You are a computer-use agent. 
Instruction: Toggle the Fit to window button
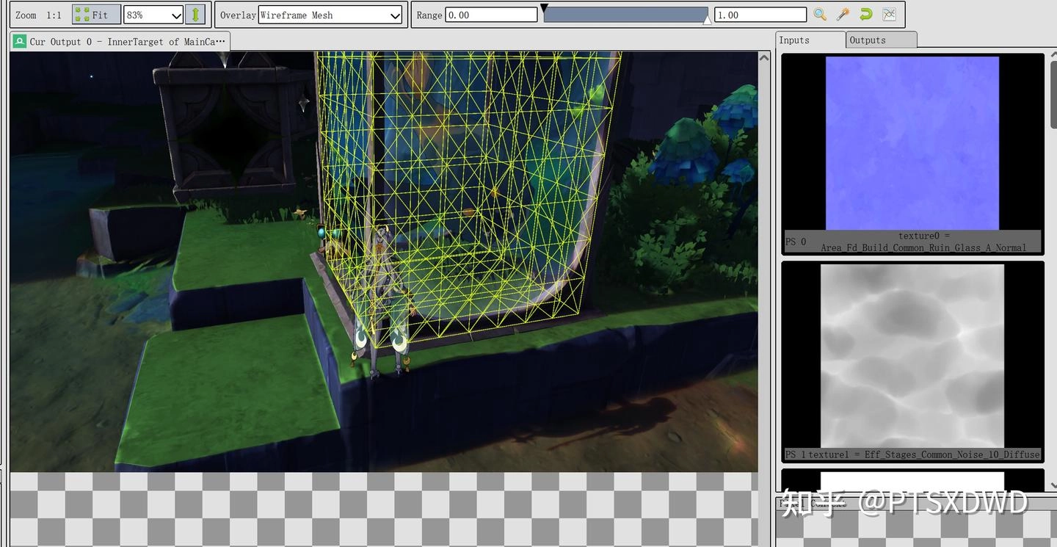coord(96,15)
